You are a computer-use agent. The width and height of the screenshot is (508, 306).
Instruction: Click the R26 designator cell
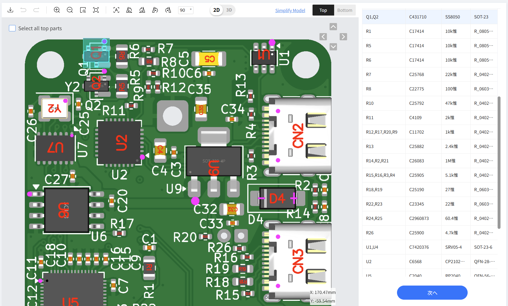pyautogui.click(x=384, y=233)
